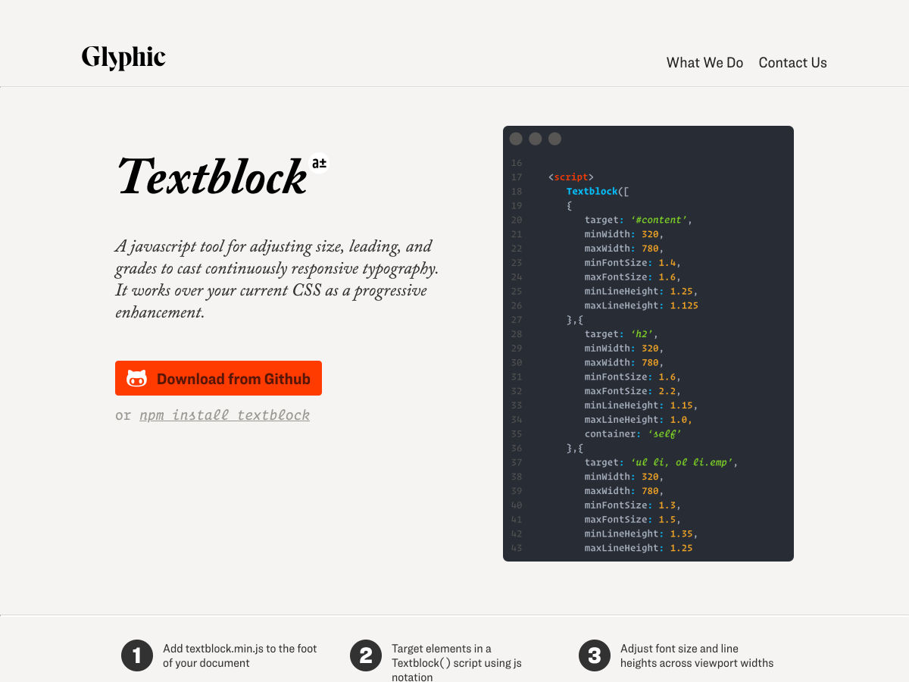Screen dimensions: 909x682
Task: Click the italic description paragraph about responsive typography
Action: (x=276, y=279)
